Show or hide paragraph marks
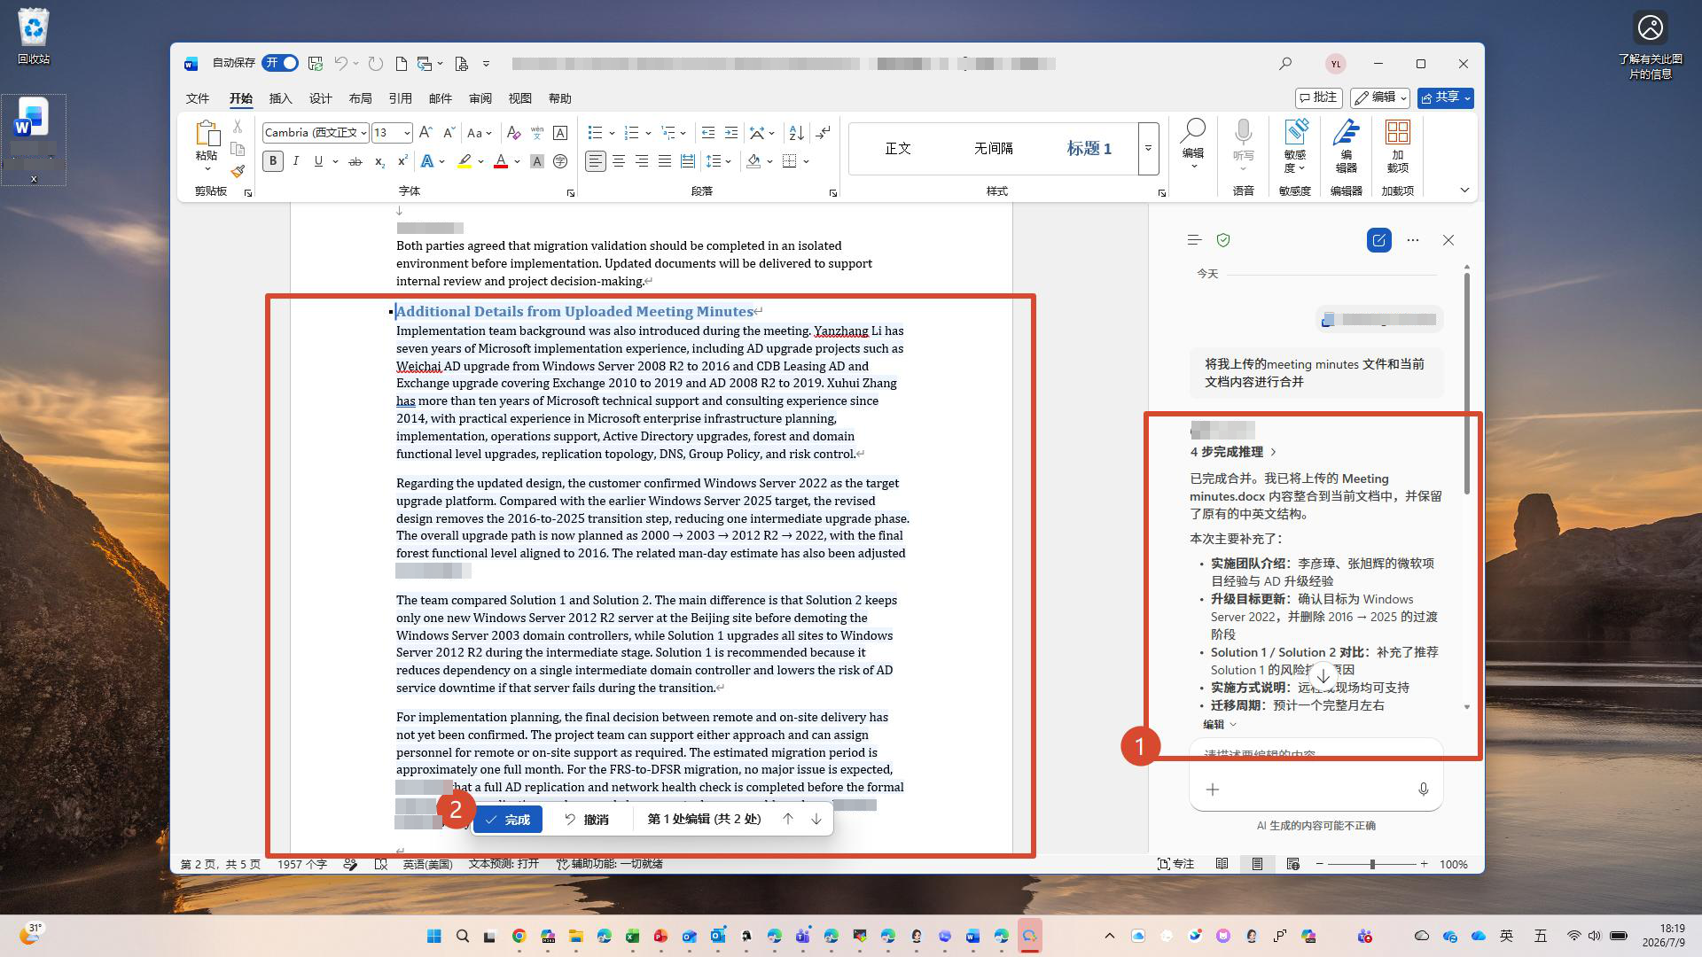This screenshot has height=957, width=1702. (x=824, y=133)
